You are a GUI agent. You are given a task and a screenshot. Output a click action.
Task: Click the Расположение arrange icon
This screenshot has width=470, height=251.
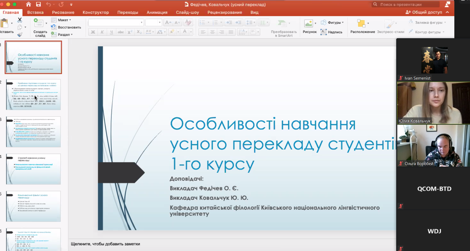tap(361, 24)
